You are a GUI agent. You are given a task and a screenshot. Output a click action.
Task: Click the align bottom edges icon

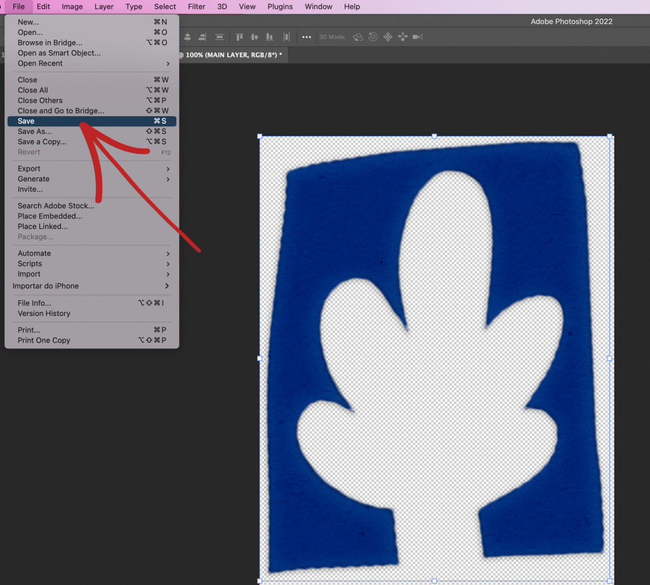[x=269, y=37]
